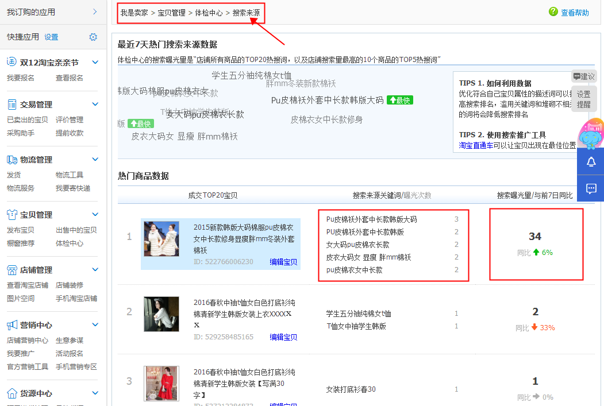Image resolution: width=604 pixels, height=406 pixels.
Task: Click the 店铺管理 shop icon
Action: click(12, 270)
